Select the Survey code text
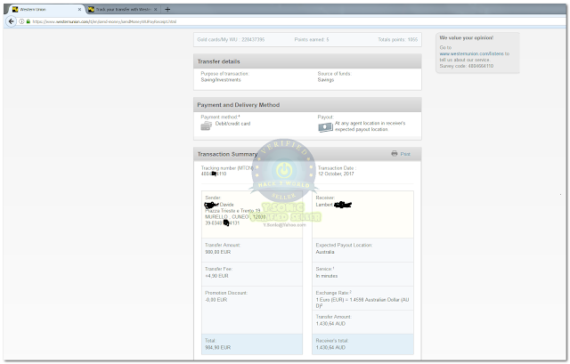Screen dimensions: 570x364 (x=467, y=66)
